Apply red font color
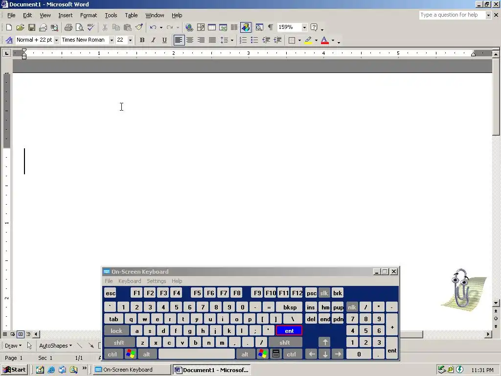The image size is (501, 376). pos(325,40)
